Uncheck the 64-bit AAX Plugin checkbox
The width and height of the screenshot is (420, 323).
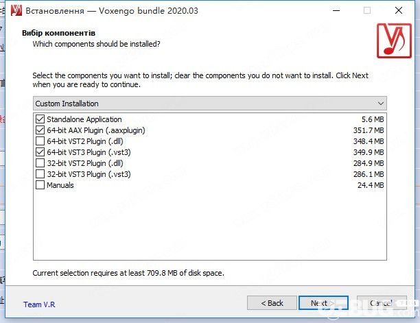pyautogui.click(x=40, y=130)
